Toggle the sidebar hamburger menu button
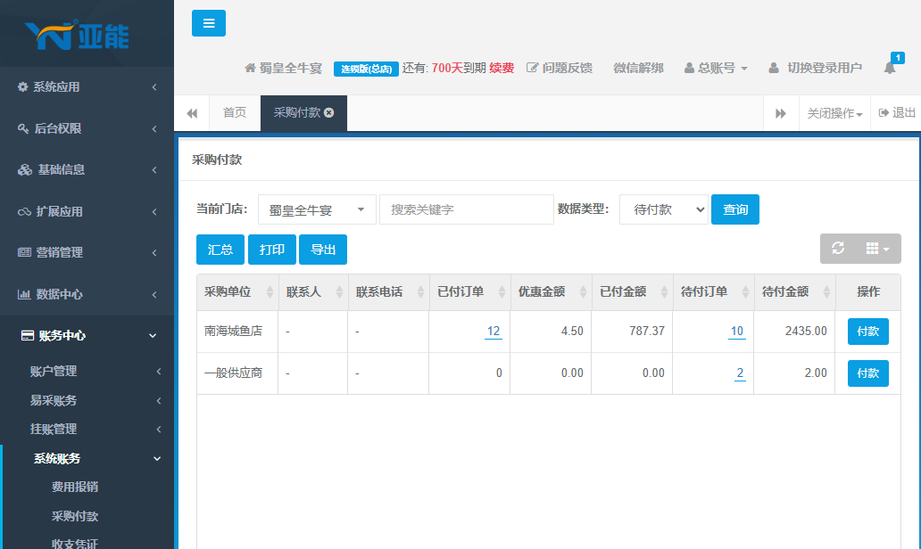 (209, 23)
